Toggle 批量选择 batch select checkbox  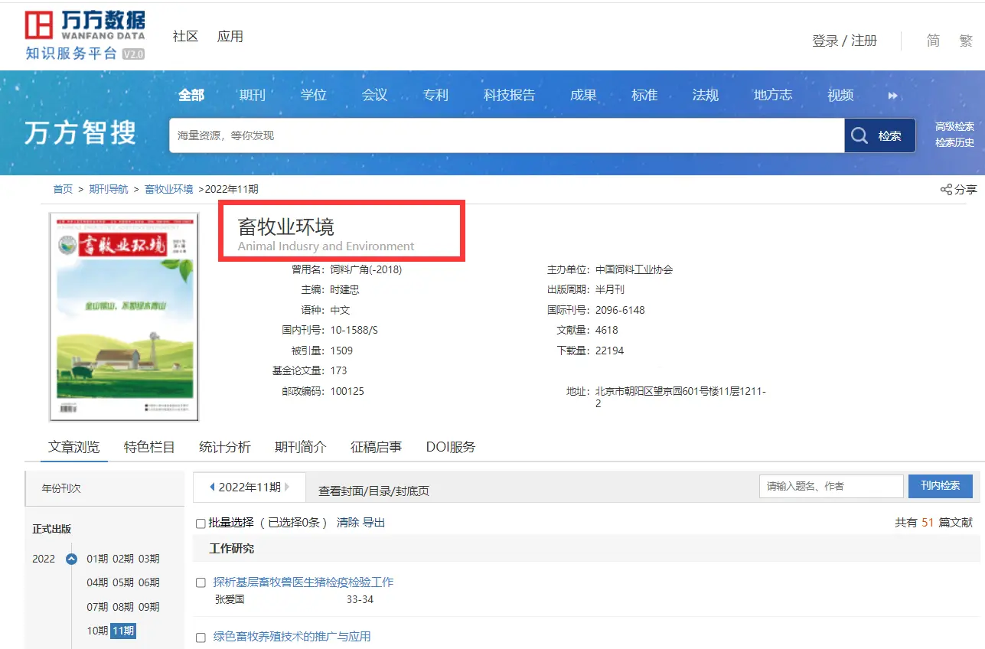tap(201, 523)
